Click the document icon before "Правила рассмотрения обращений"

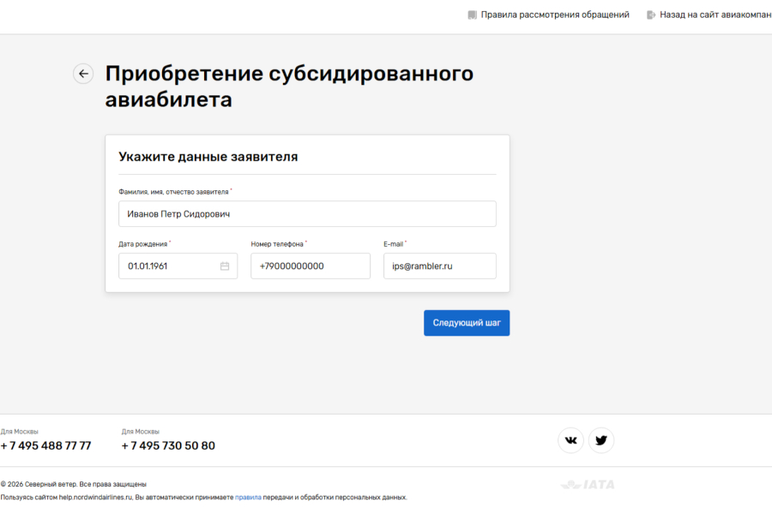tap(472, 15)
